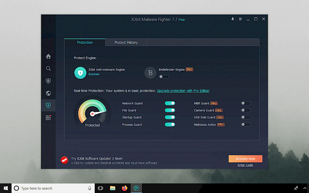Open the Browser Protect globe icon
The height and width of the screenshot is (193, 309).
(48, 93)
